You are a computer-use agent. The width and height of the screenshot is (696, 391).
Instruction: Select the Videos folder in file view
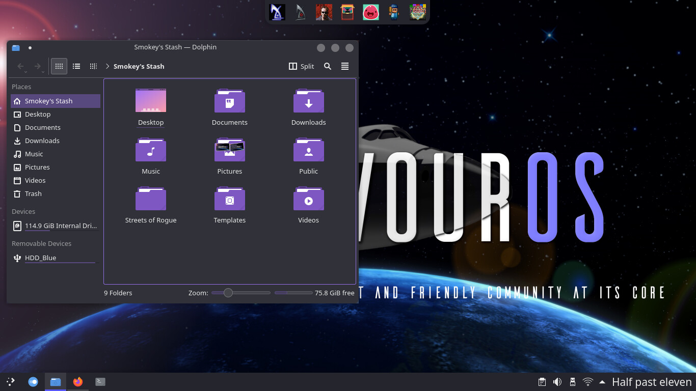pyautogui.click(x=309, y=205)
